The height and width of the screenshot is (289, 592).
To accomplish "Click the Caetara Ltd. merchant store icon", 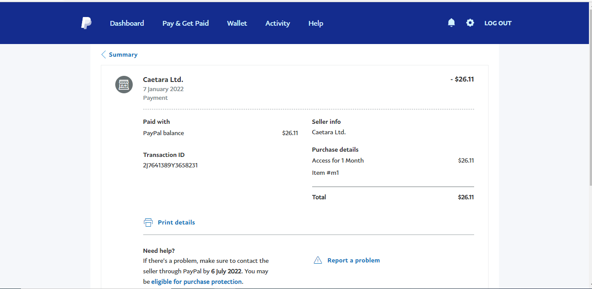I will [x=124, y=84].
